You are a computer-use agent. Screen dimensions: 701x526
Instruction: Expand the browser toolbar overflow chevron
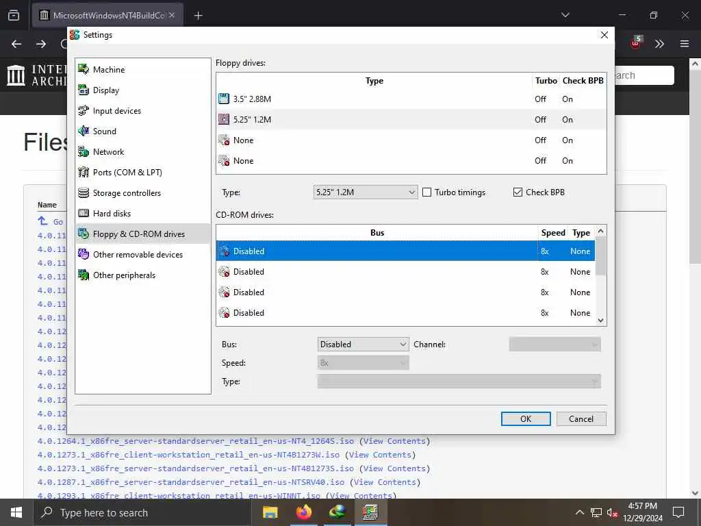pyautogui.click(x=659, y=44)
